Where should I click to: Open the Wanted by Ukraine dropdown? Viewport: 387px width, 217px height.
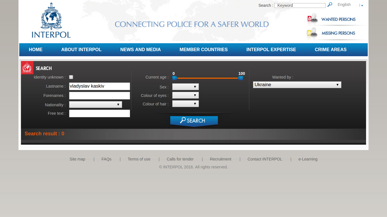click(x=297, y=85)
